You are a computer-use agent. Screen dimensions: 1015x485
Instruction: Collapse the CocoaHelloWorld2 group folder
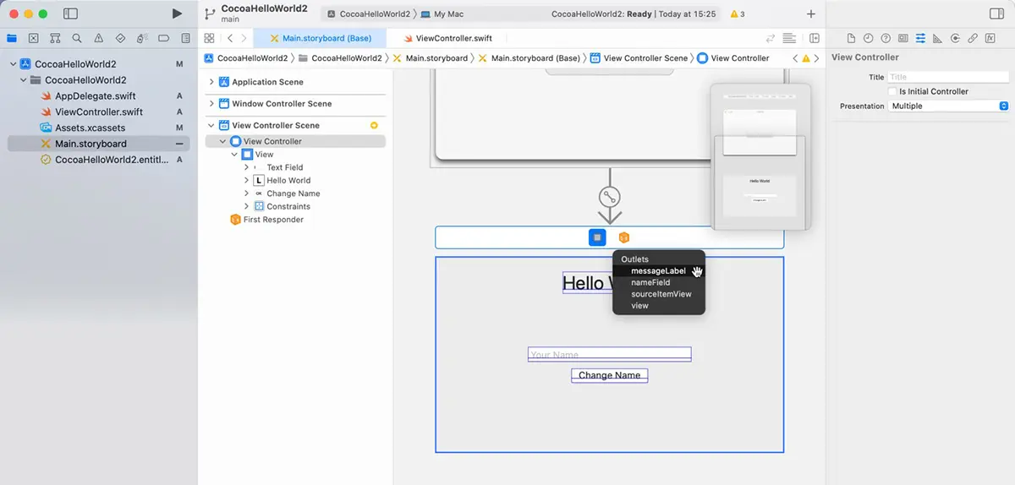24,80
